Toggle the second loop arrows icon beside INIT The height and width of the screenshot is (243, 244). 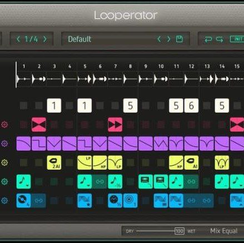220,39
